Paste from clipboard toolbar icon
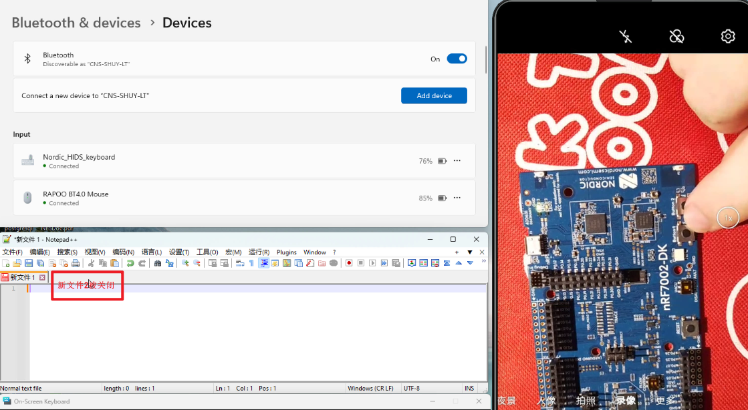 click(x=114, y=263)
